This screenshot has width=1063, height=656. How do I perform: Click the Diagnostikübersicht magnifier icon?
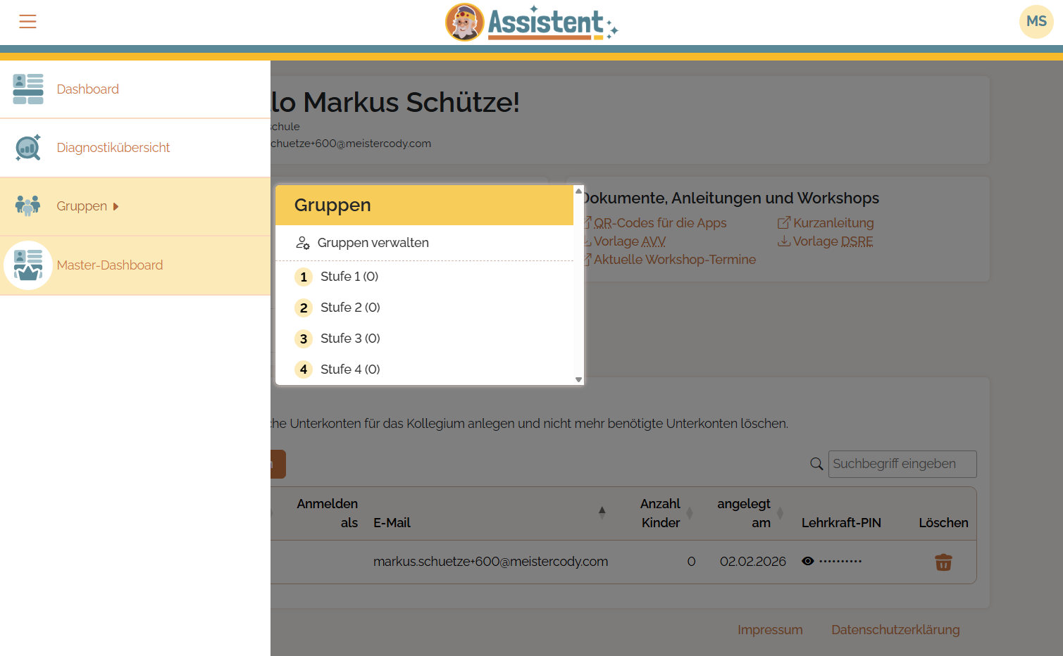[28, 148]
